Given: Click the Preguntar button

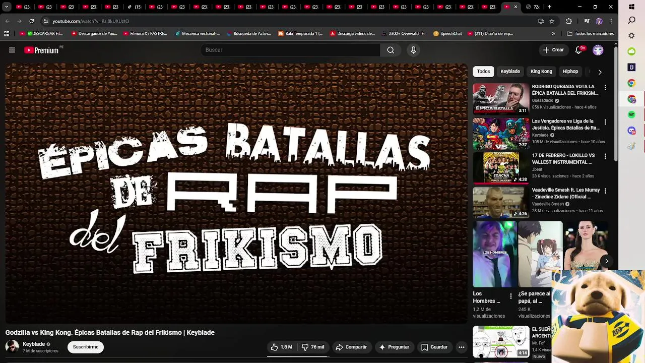Looking at the screenshot, I should pos(394,347).
